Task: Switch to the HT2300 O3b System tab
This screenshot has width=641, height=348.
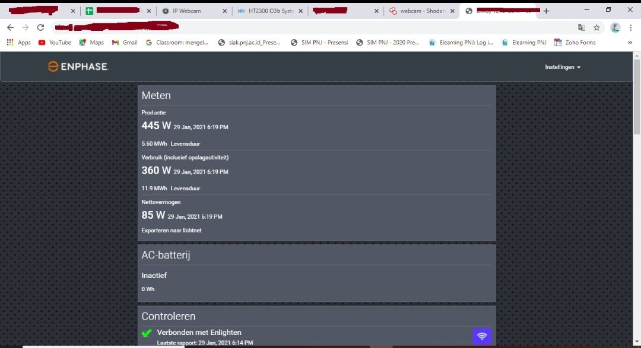Action: (266, 11)
